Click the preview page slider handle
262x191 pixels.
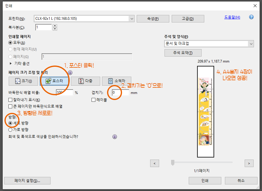coord(172,163)
